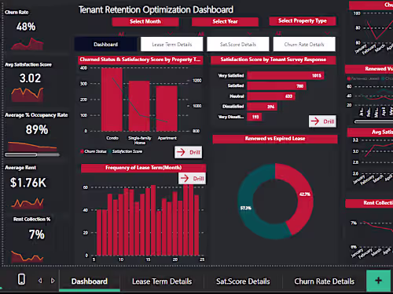Screen dimensions: 393x294
Task: Toggle the Churn Status legend marker
Action: tap(82, 151)
